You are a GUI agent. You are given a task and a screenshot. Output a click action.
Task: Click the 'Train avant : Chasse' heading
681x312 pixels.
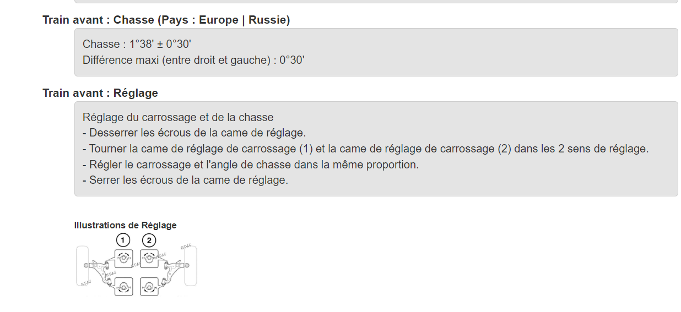tap(166, 20)
